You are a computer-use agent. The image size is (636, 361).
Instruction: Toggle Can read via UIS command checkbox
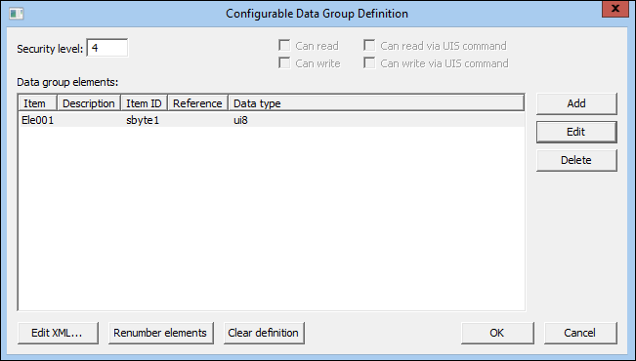pyautogui.click(x=369, y=46)
